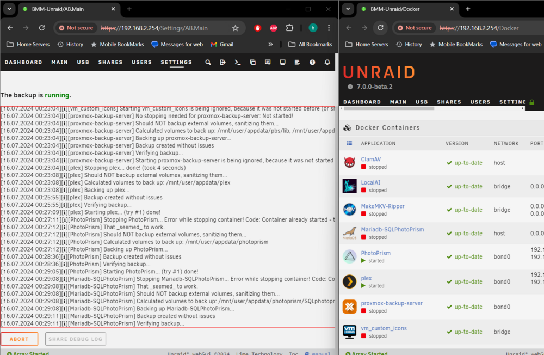Open DASHBOARD menu in Docker window
Screen dimensions: 544x355
tap(362, 102)
